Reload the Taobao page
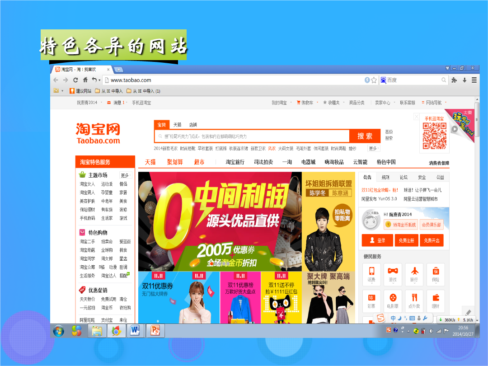 pyautogui.click(x=75, y=80)
